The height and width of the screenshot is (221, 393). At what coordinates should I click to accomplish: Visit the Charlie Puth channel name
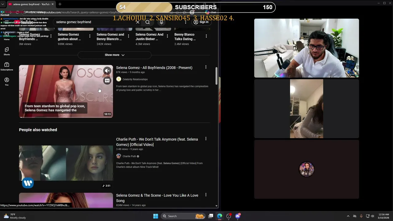coord(129,156)
